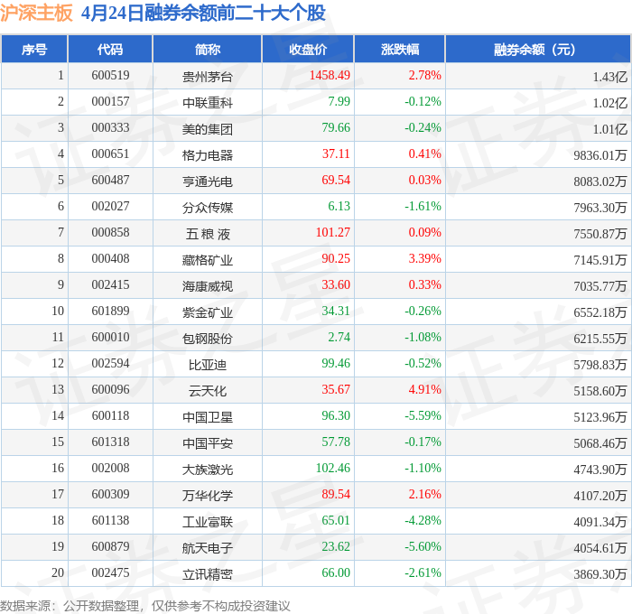The image size is (632, 614).
Task: Select stock code 002594
Action: 110,363
